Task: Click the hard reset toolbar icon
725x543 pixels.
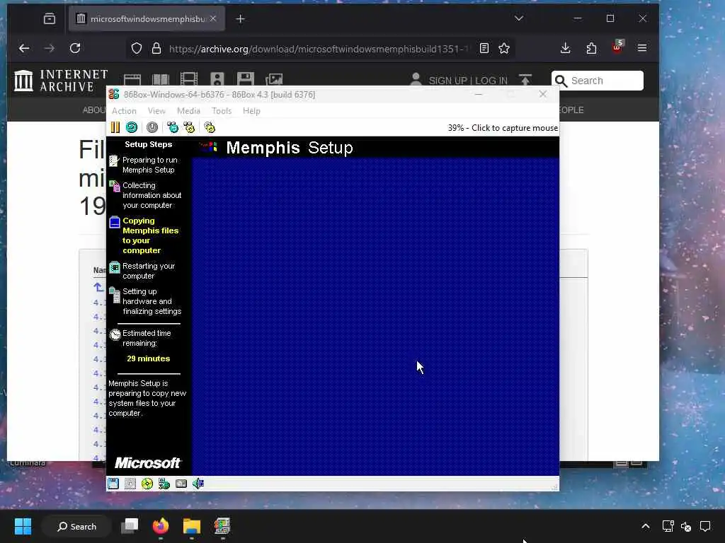Action: click(x=132, y=127)
